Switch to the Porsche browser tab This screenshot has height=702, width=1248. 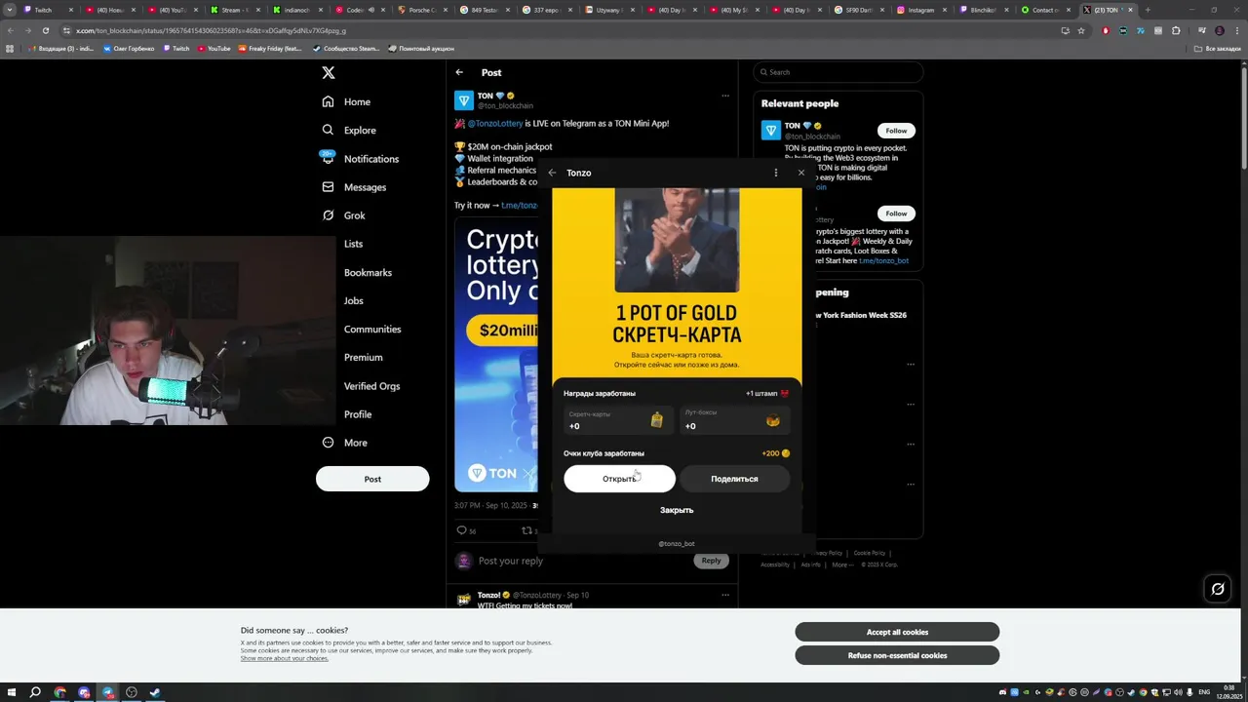point(423,10)
